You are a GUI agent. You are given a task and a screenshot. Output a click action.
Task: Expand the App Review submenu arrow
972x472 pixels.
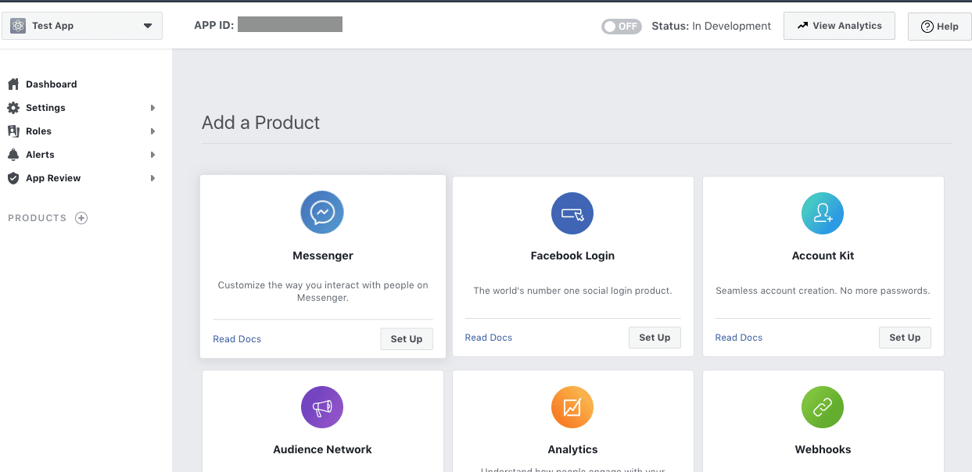(x=152, y=178)
